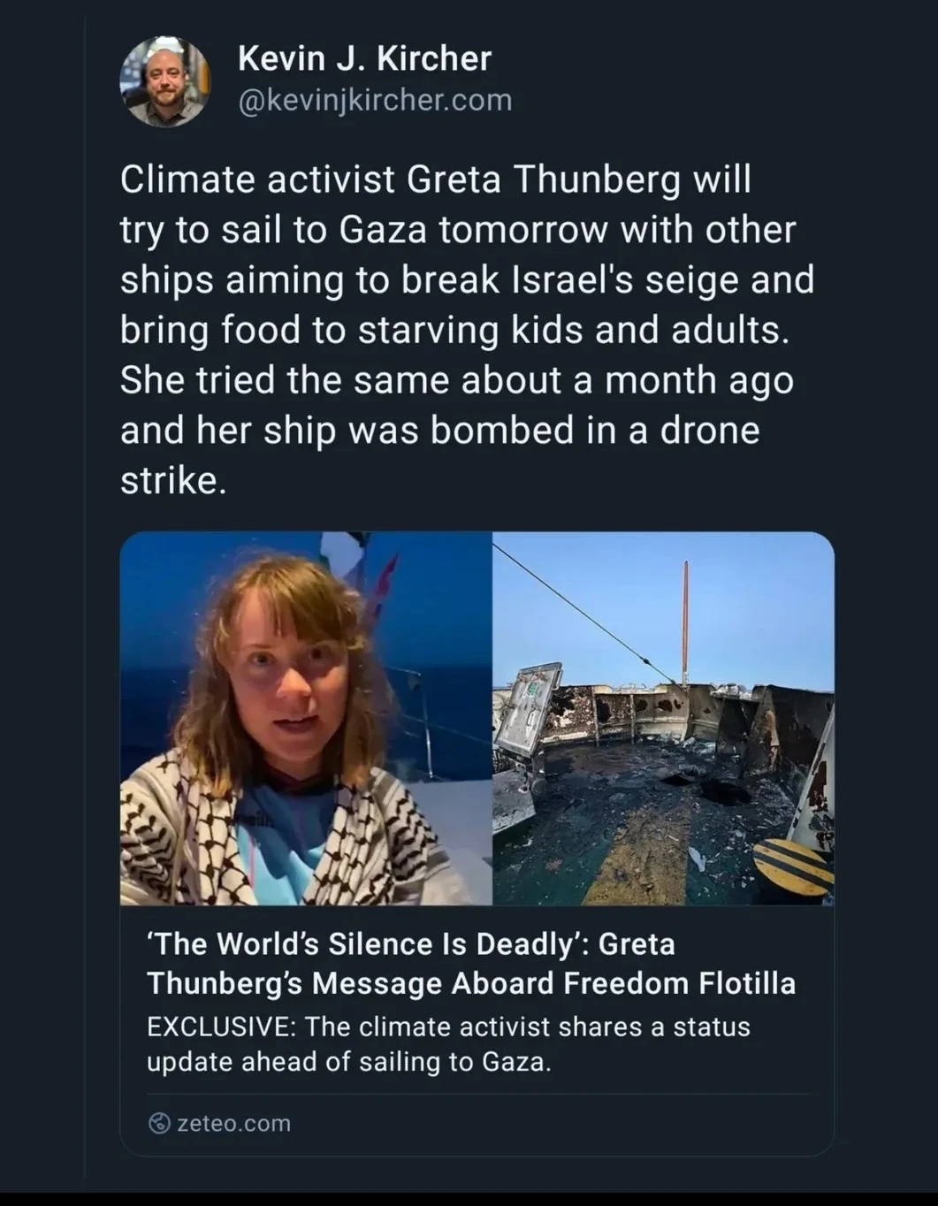The height and width of the screenshot is (1206, 938).
Task: Open left thumbnail of woman in keffiyeh
Action: tap(306, 718)
